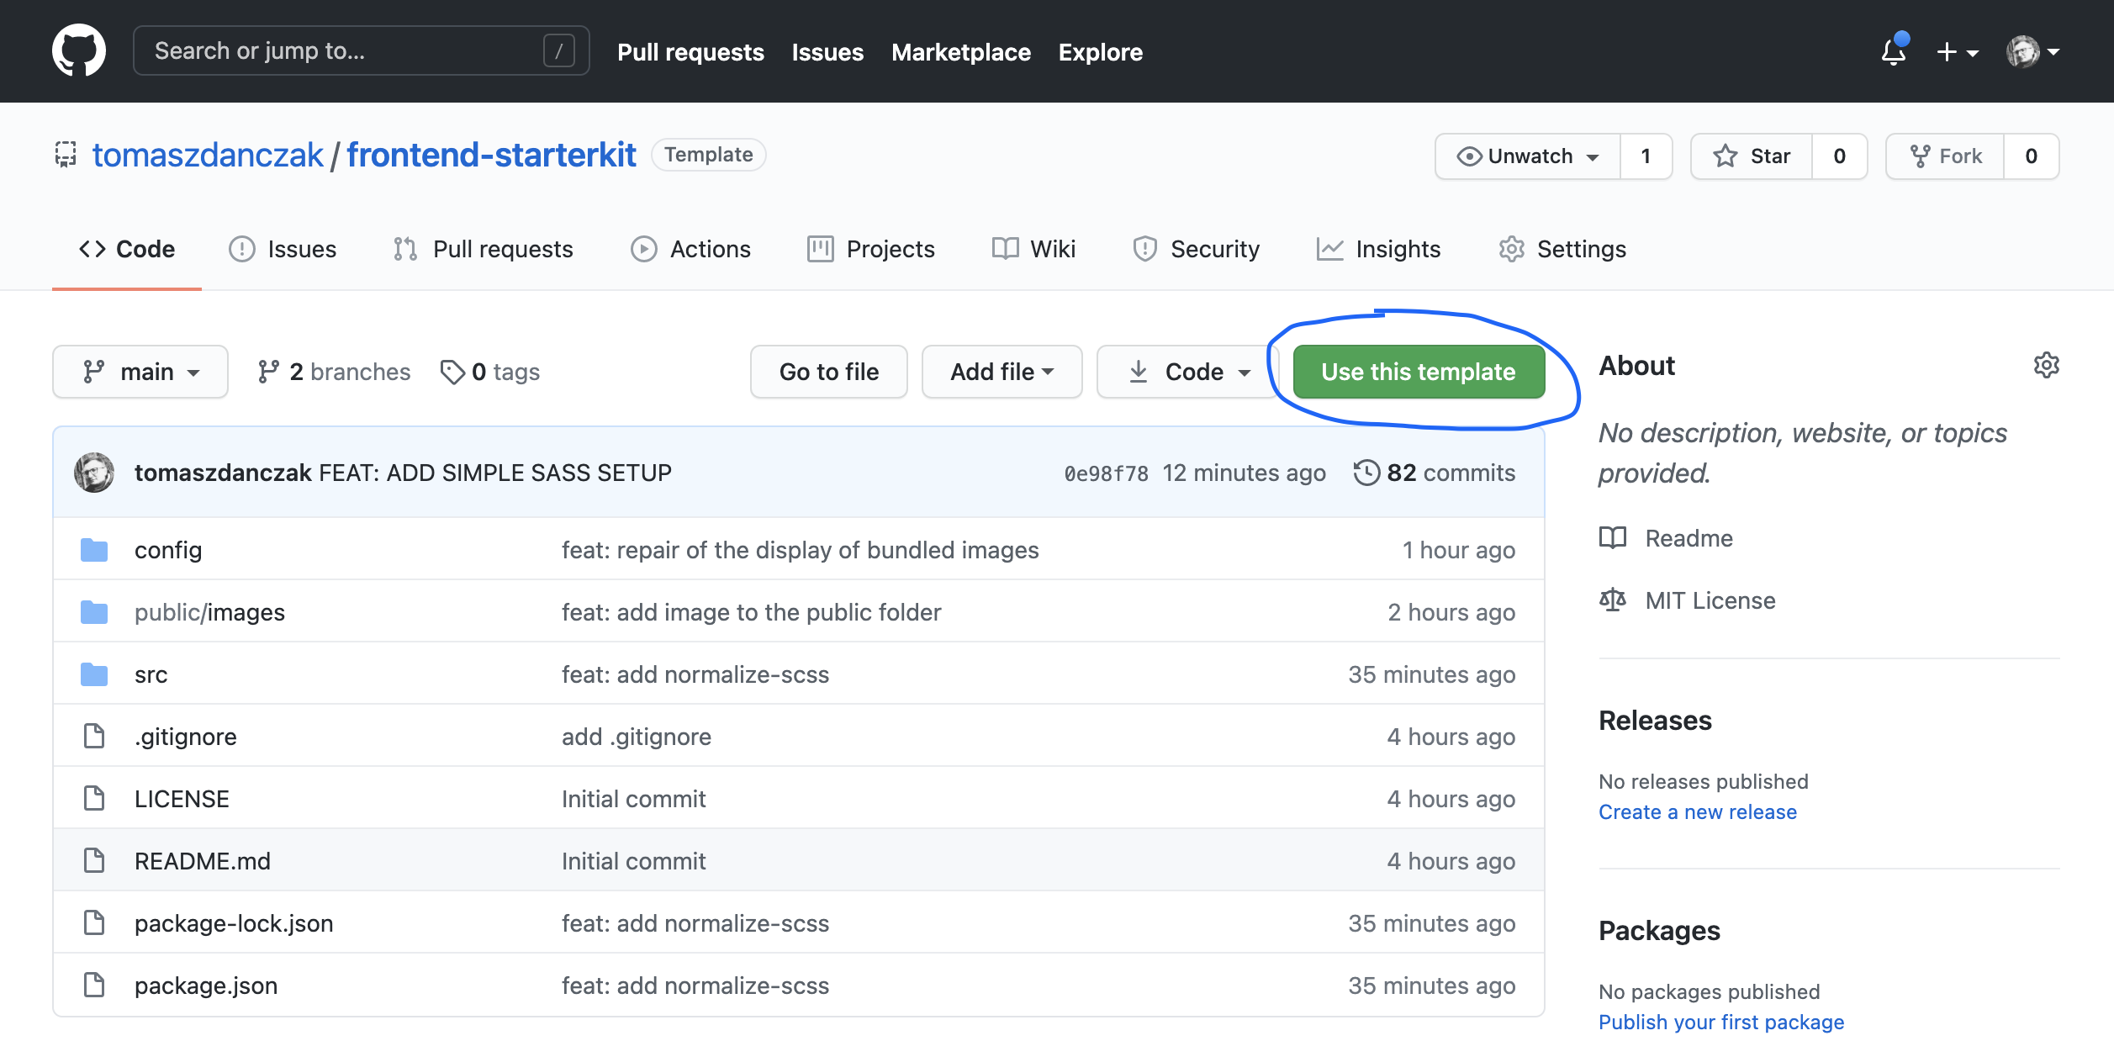The height and width of the screenshot is (1041, 2114).
Task: Expand the main branch dropdown
Action: (140, 372)
